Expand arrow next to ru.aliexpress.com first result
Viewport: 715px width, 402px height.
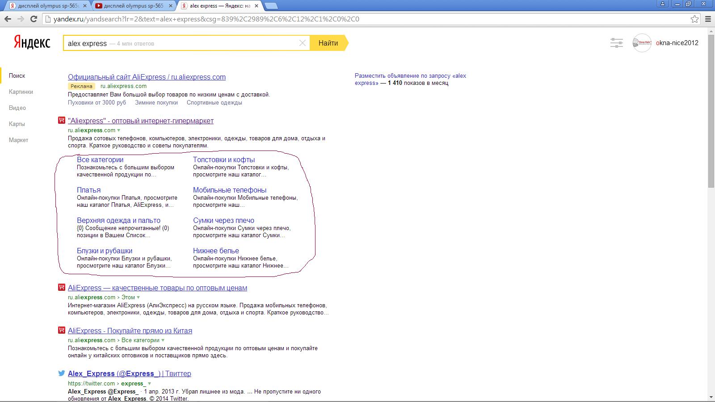tap(119, 130)
